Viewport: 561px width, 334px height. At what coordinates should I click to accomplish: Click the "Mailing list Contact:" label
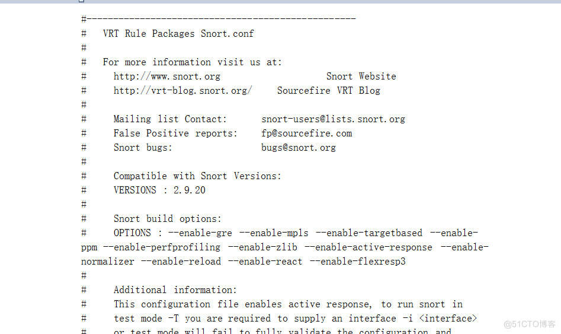pyautogui.click(x=170, y=119)
